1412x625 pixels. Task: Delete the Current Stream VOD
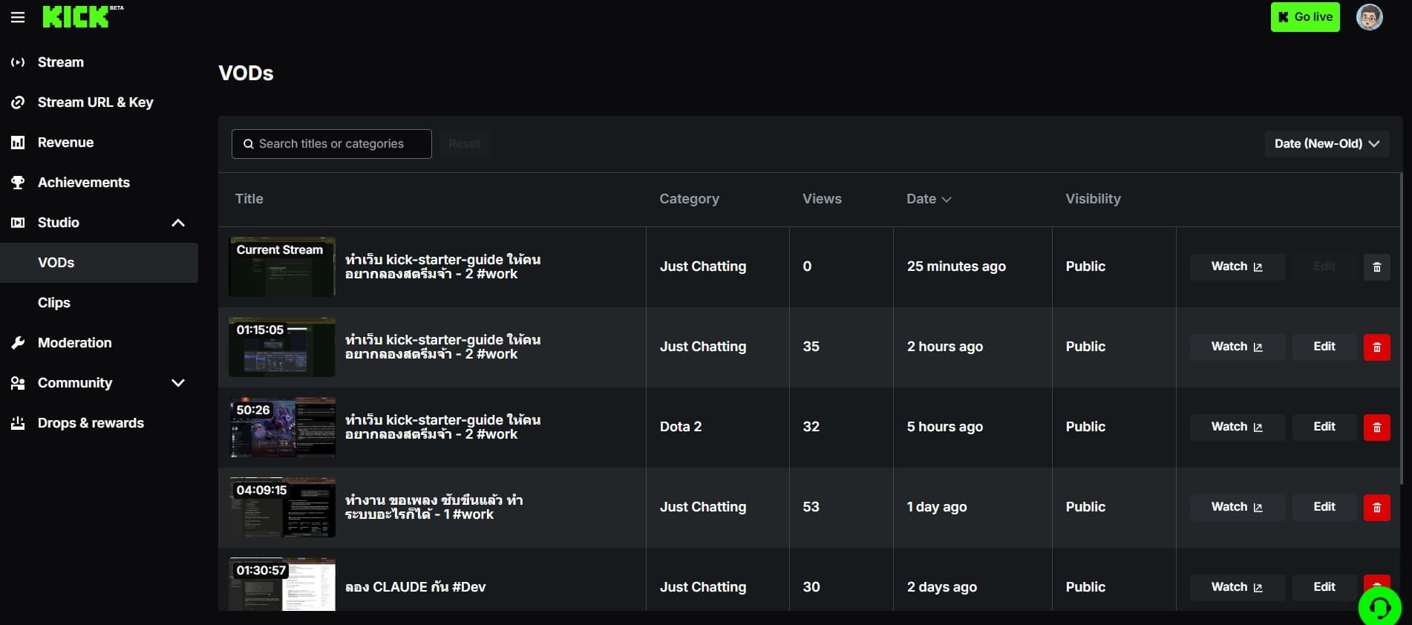[x=1376, y=267]
